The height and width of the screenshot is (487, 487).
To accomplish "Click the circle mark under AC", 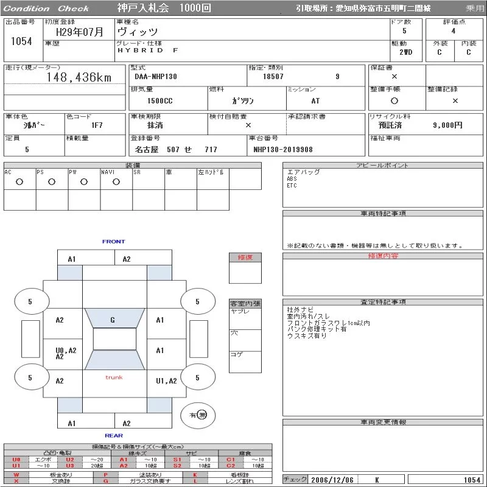I will (19, 182).
